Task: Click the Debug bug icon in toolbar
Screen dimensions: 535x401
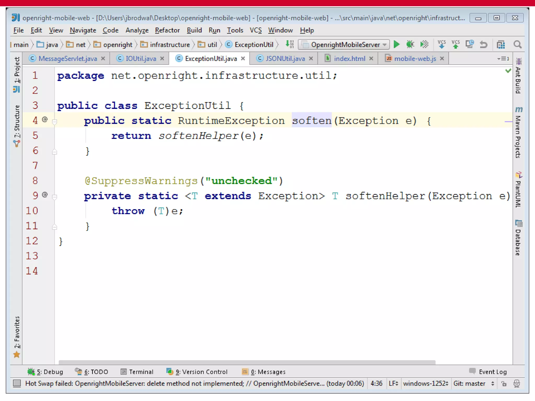Action: (x=410, y=44)
